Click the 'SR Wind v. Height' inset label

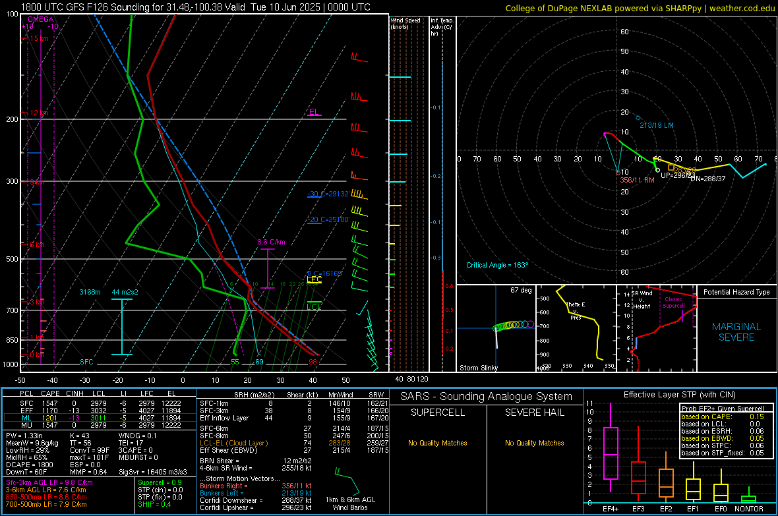click(x=642, y=300)
